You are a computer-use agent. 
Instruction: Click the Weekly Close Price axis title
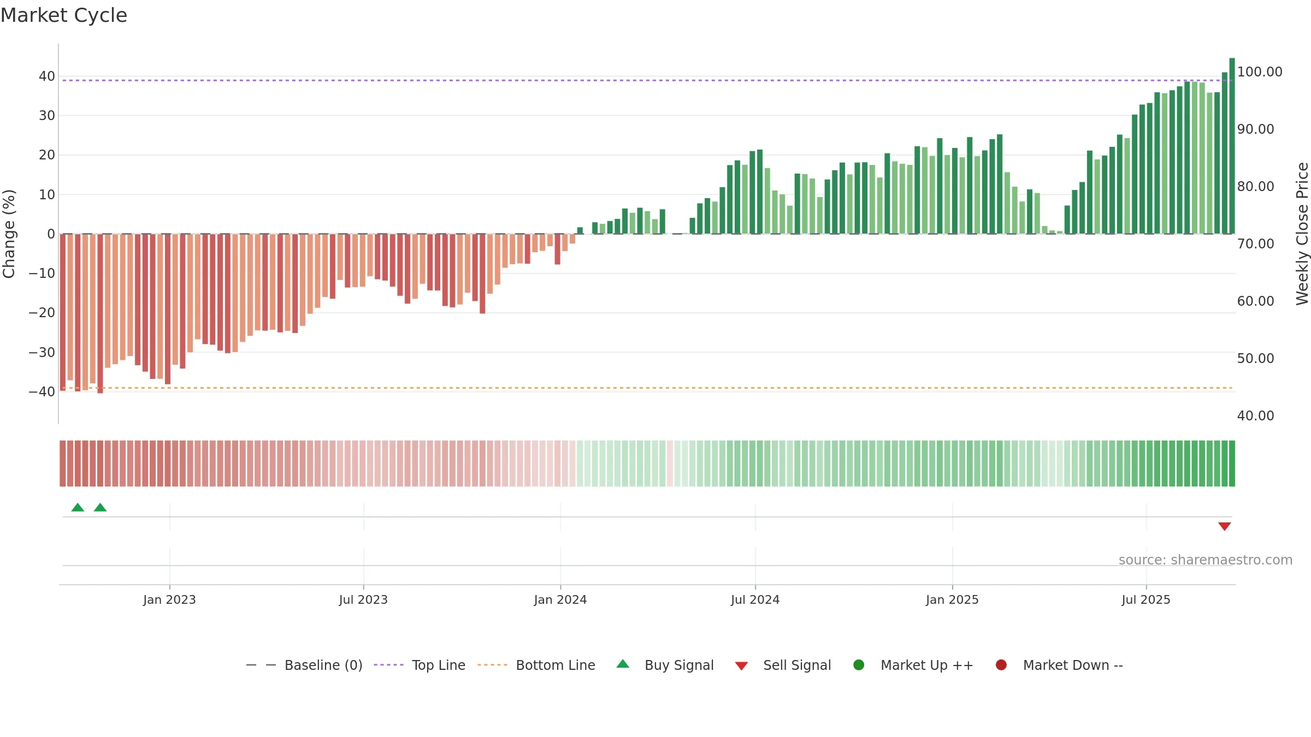coord(1302,234)
